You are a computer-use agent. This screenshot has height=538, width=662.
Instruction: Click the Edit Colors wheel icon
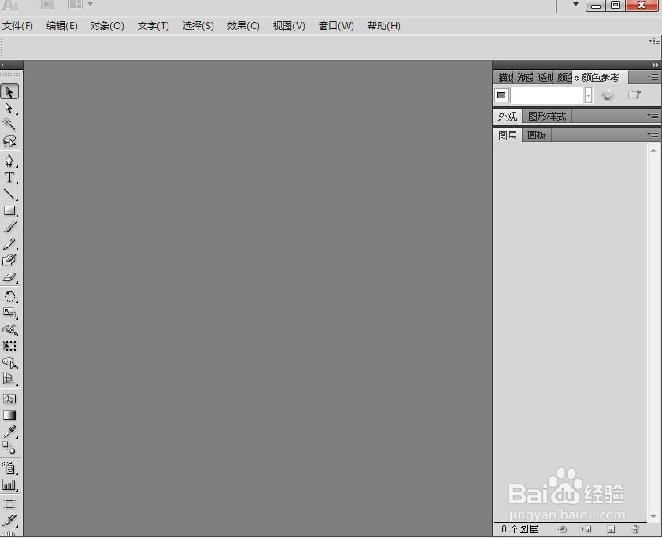click(608, 95)
